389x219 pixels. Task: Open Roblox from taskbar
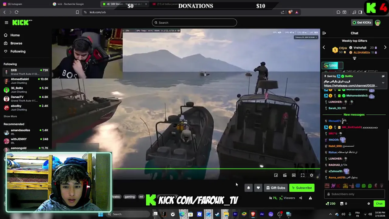(x=199, y=214)
